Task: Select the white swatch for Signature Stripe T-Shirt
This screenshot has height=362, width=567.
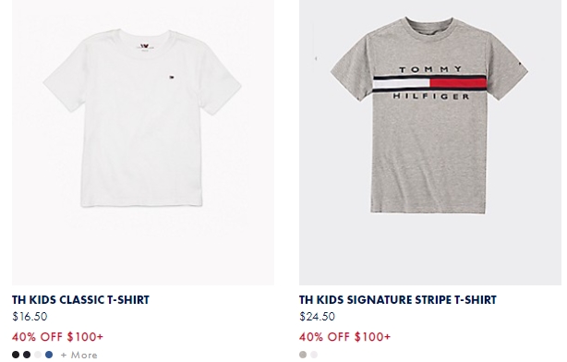Action: coord(314,355)
